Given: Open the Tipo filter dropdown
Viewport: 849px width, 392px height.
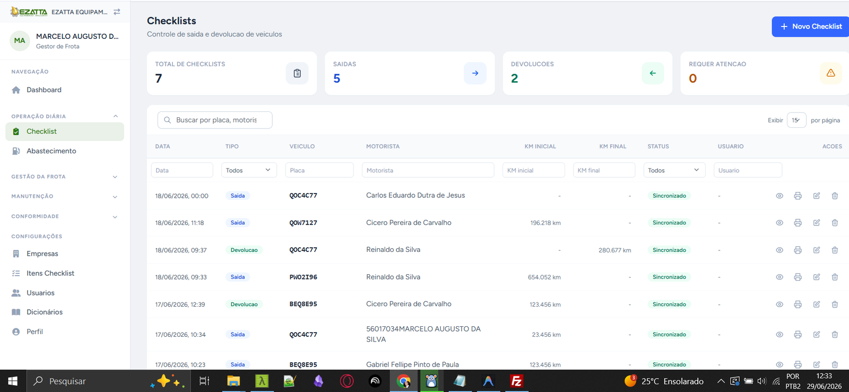Looking at the screenshot, I should 249,170.
